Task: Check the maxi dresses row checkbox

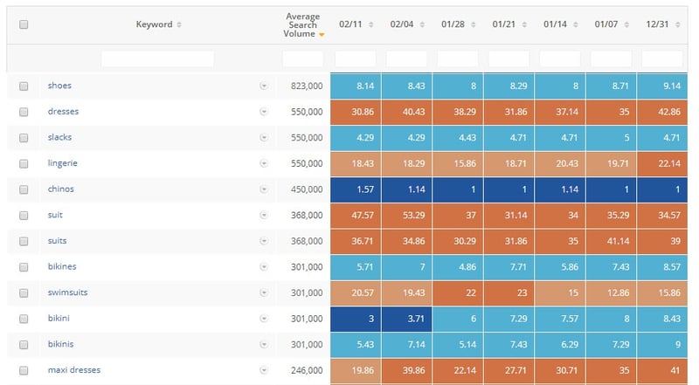Action: click(24, 370)
